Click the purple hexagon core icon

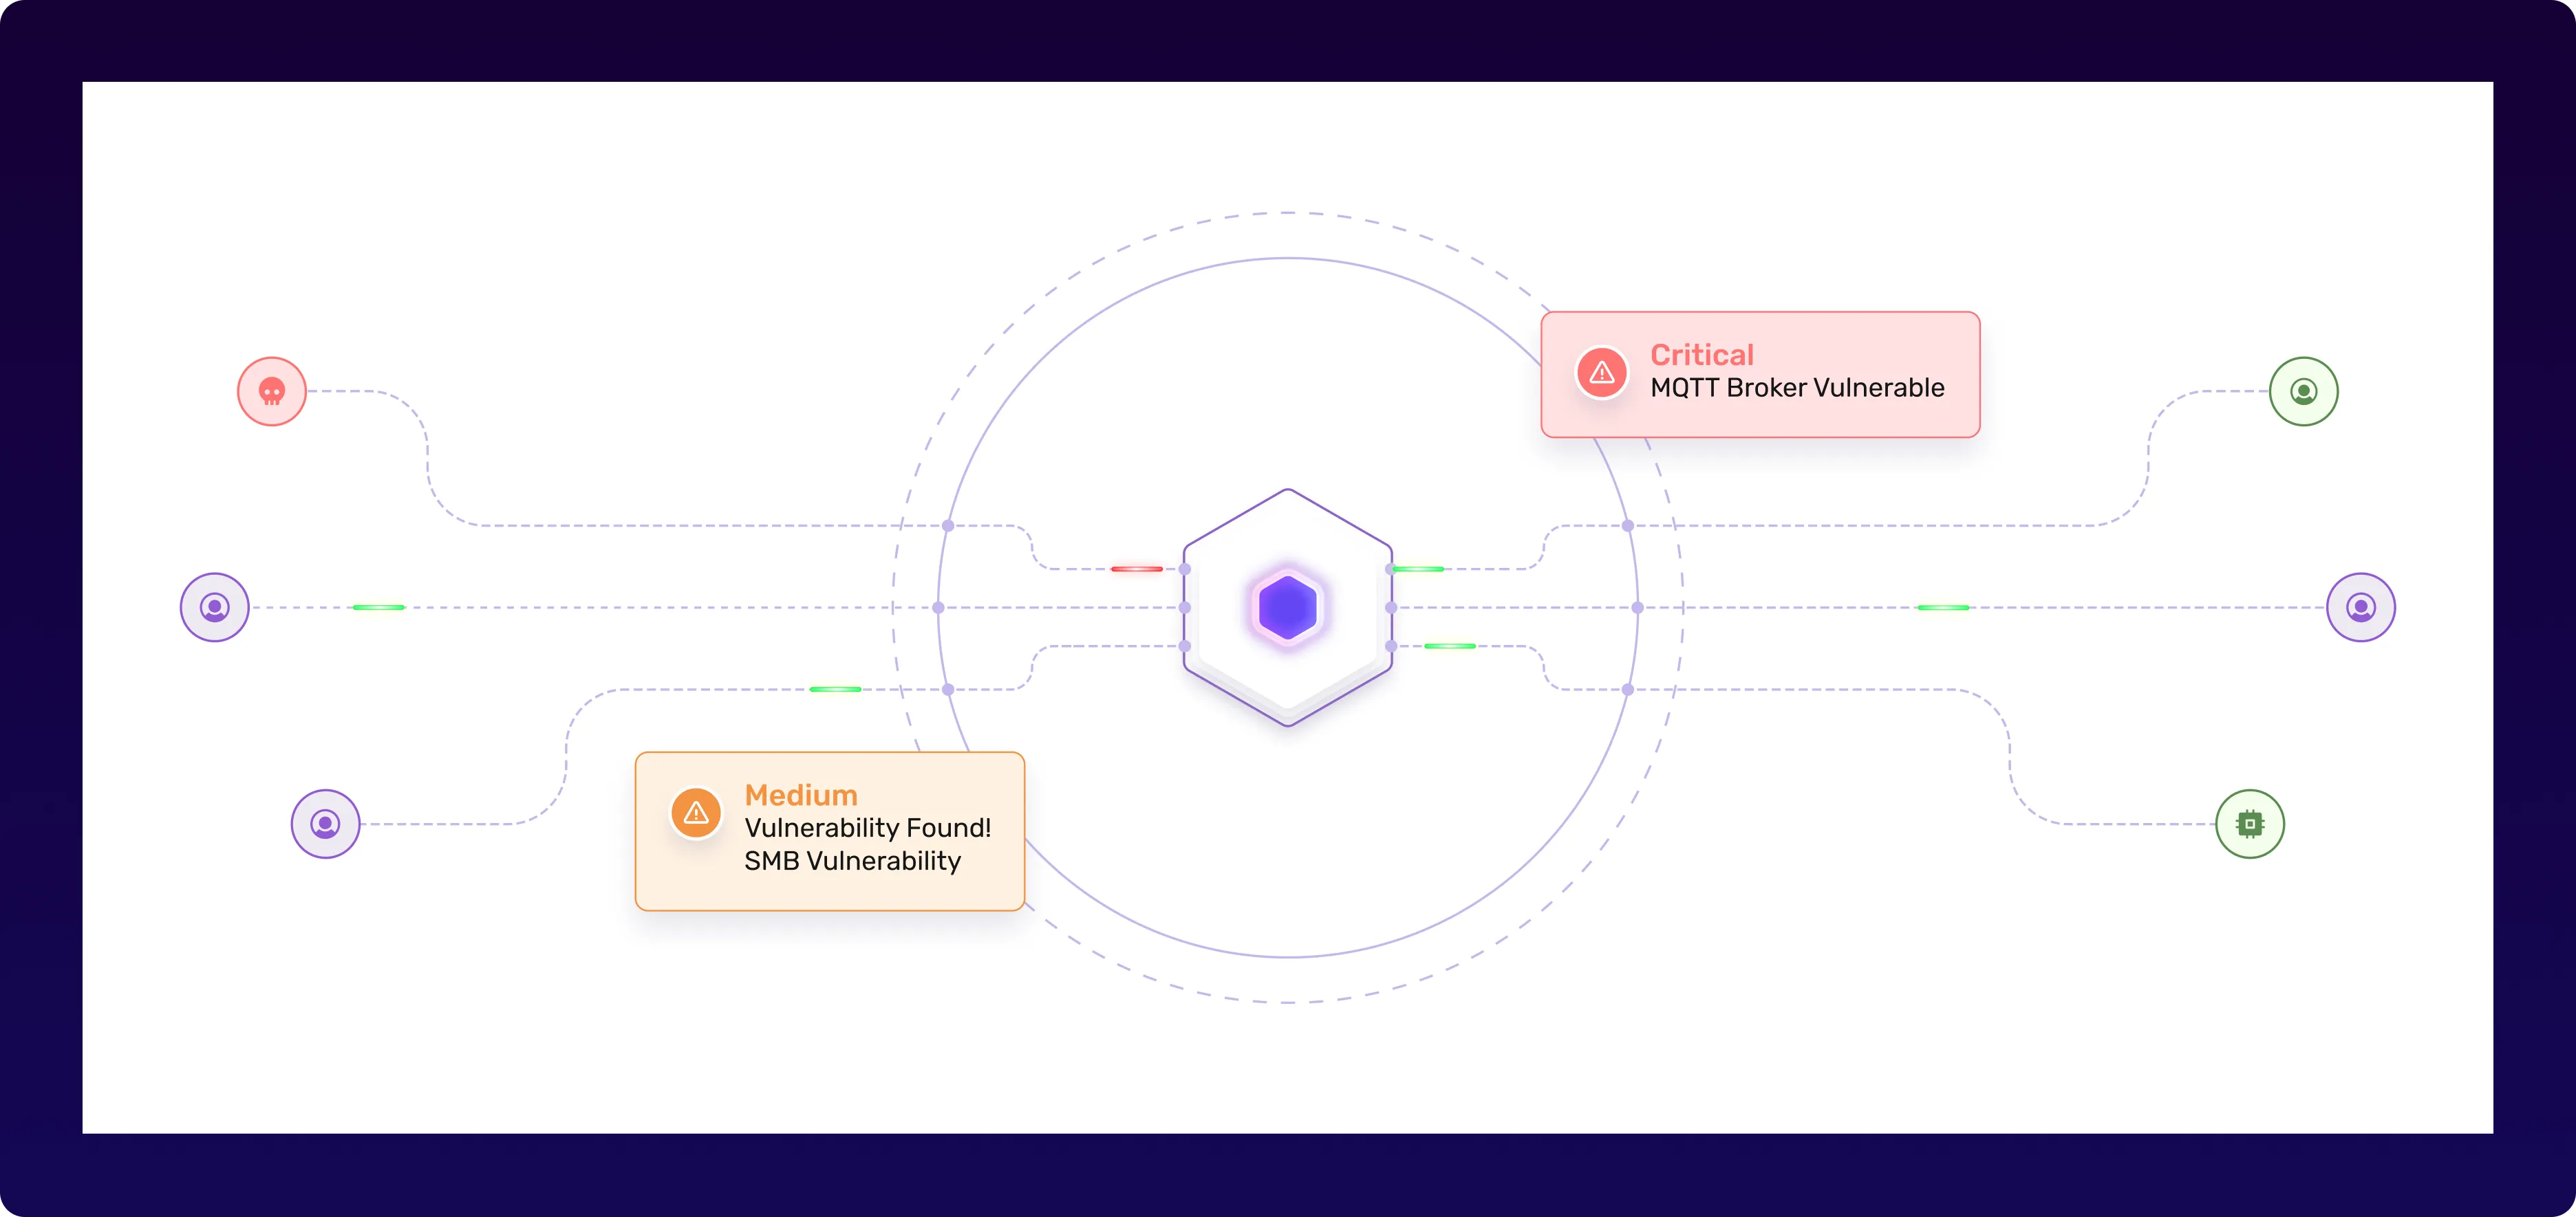pos(1287,608)
